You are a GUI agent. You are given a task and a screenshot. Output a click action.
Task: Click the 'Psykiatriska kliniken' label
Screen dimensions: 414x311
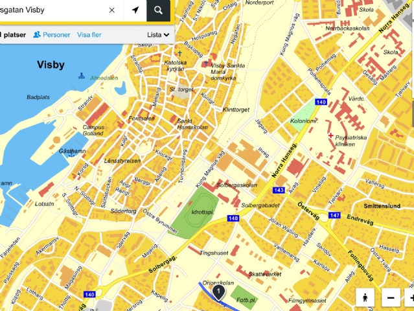[351, 141]
